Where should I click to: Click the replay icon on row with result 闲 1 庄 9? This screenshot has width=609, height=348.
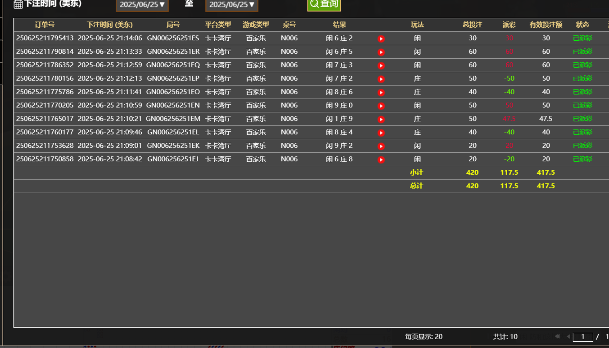click(x=381, y=119)
